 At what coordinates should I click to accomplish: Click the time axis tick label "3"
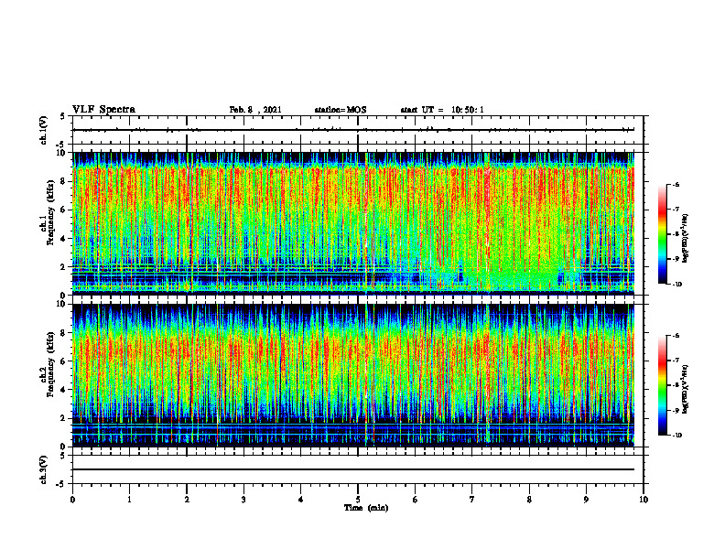243,500
